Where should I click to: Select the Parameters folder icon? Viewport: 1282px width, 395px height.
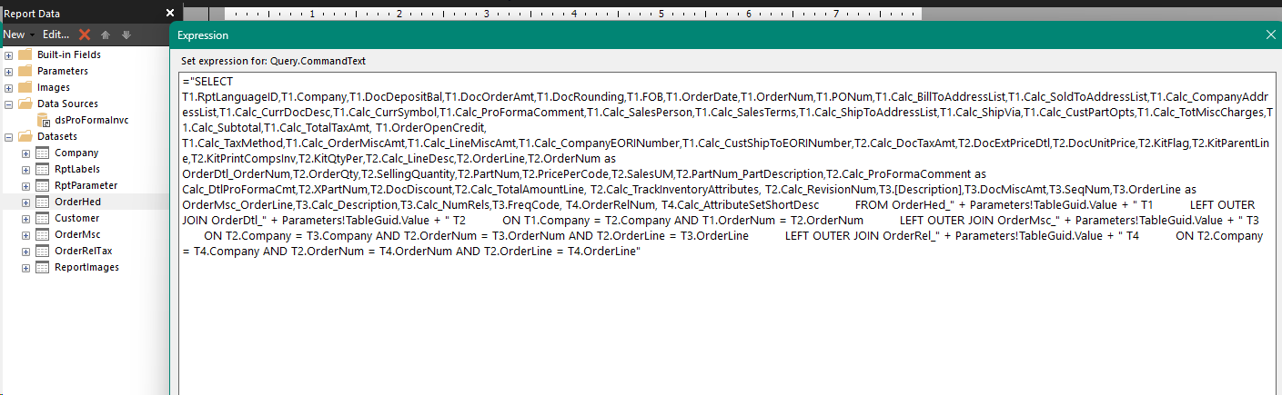tap(25, 71)
